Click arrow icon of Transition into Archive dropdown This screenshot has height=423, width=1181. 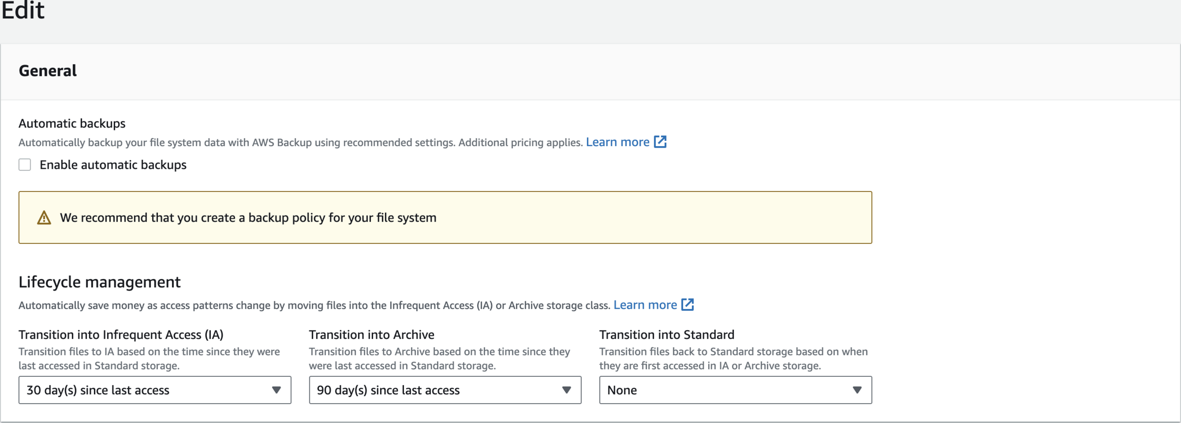(566, 390)
